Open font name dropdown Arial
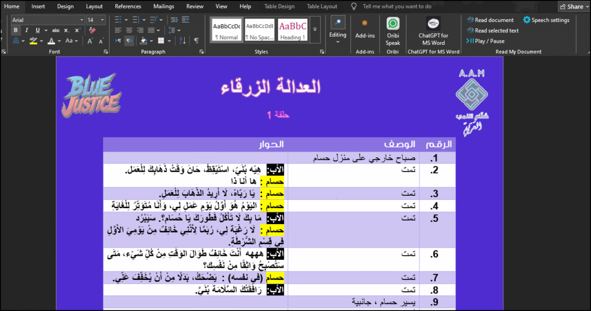Image resolution: width=591 pixels, height=311 pixels. coord(81,20)
